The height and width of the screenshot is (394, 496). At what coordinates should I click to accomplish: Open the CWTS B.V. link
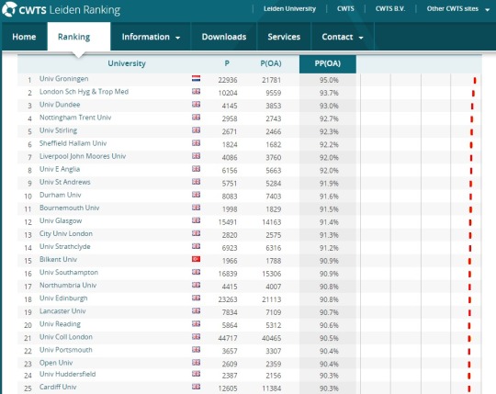(390, 9)
